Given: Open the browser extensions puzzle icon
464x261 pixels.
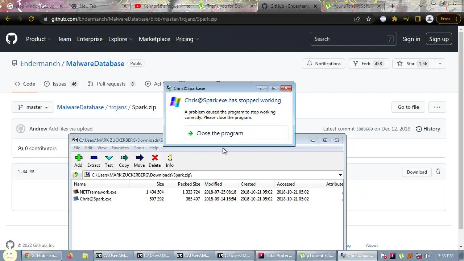Looking at the screenshot, I should click(395, 19).
